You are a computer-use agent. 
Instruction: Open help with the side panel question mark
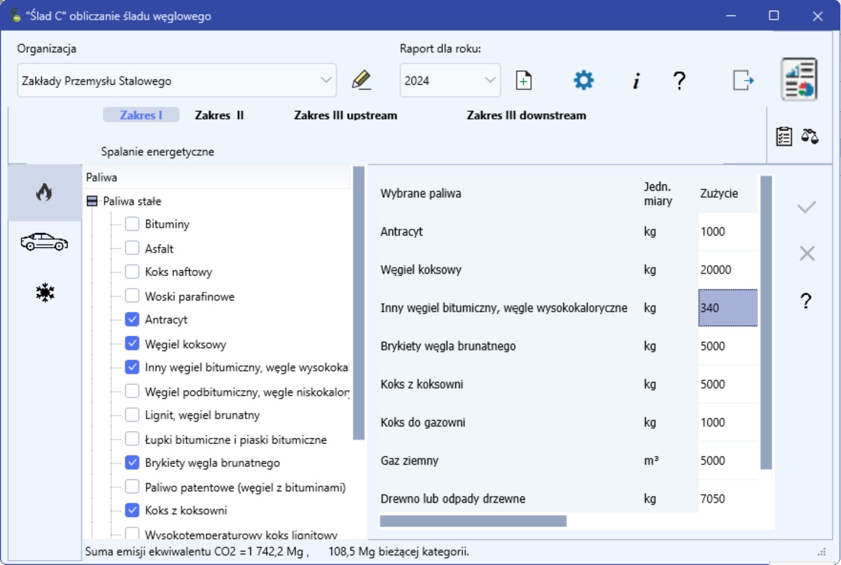tap(806, 301)
